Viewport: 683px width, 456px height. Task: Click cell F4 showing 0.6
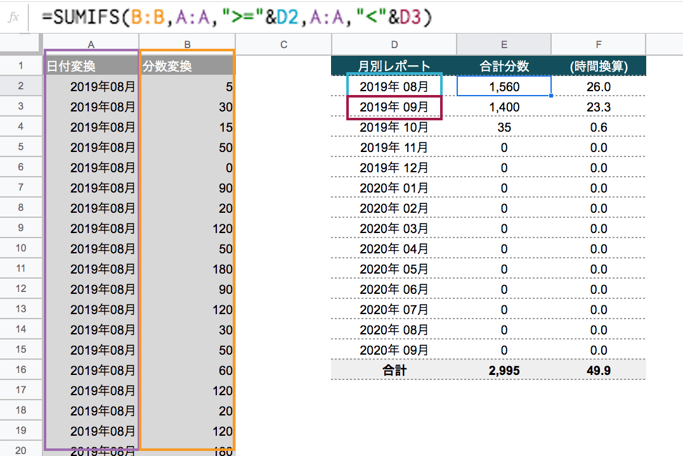point(599,127)
